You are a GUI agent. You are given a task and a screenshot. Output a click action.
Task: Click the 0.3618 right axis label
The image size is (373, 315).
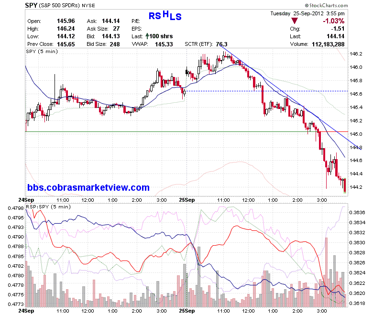357,303
